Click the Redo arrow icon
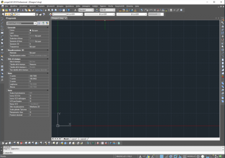225x158 pixels. pos(41,10)
